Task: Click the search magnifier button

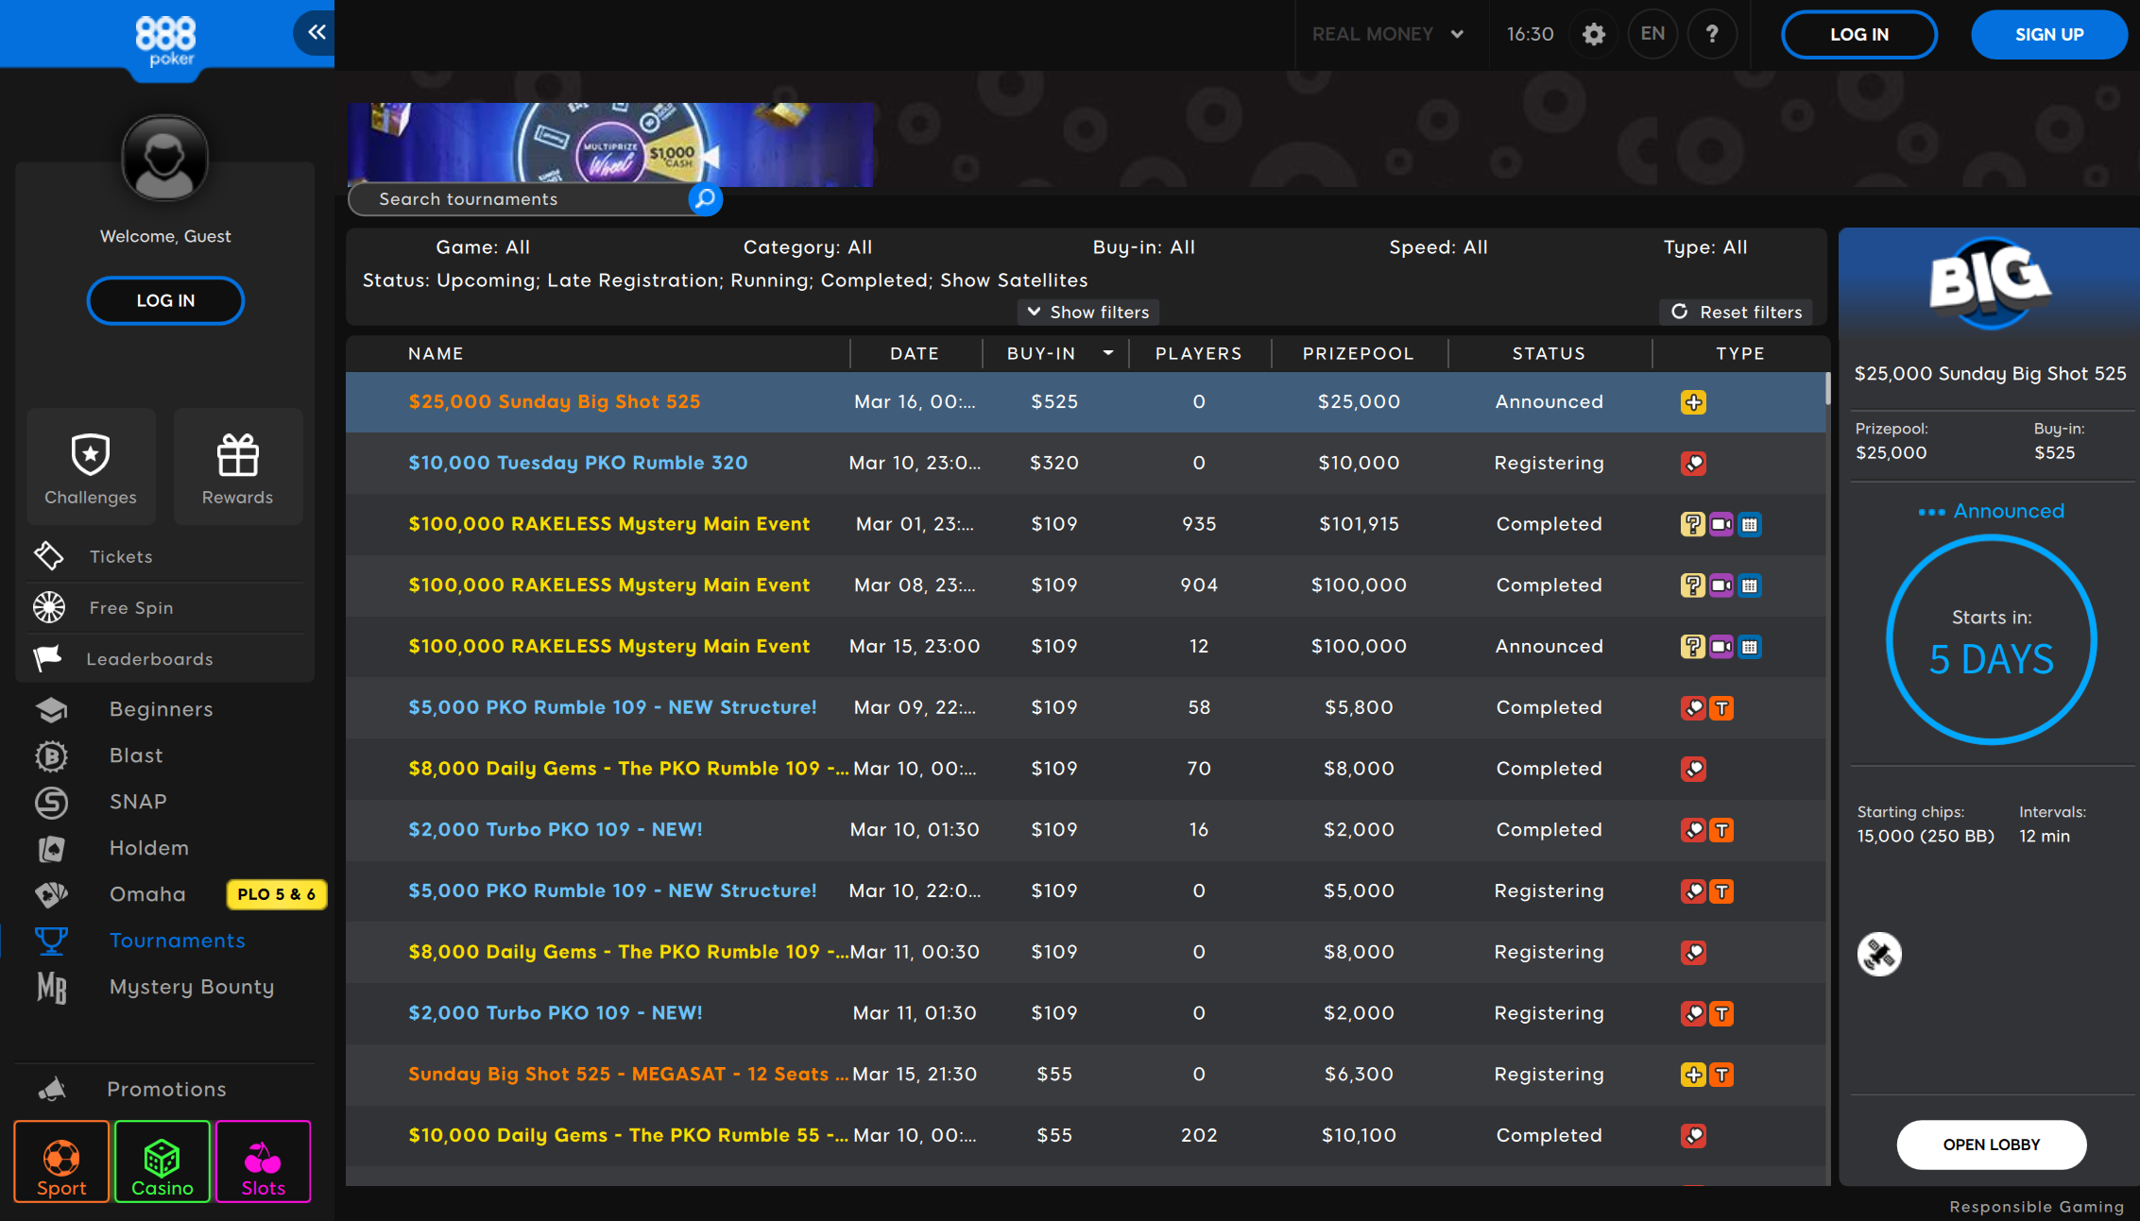Action: [705, 199]
